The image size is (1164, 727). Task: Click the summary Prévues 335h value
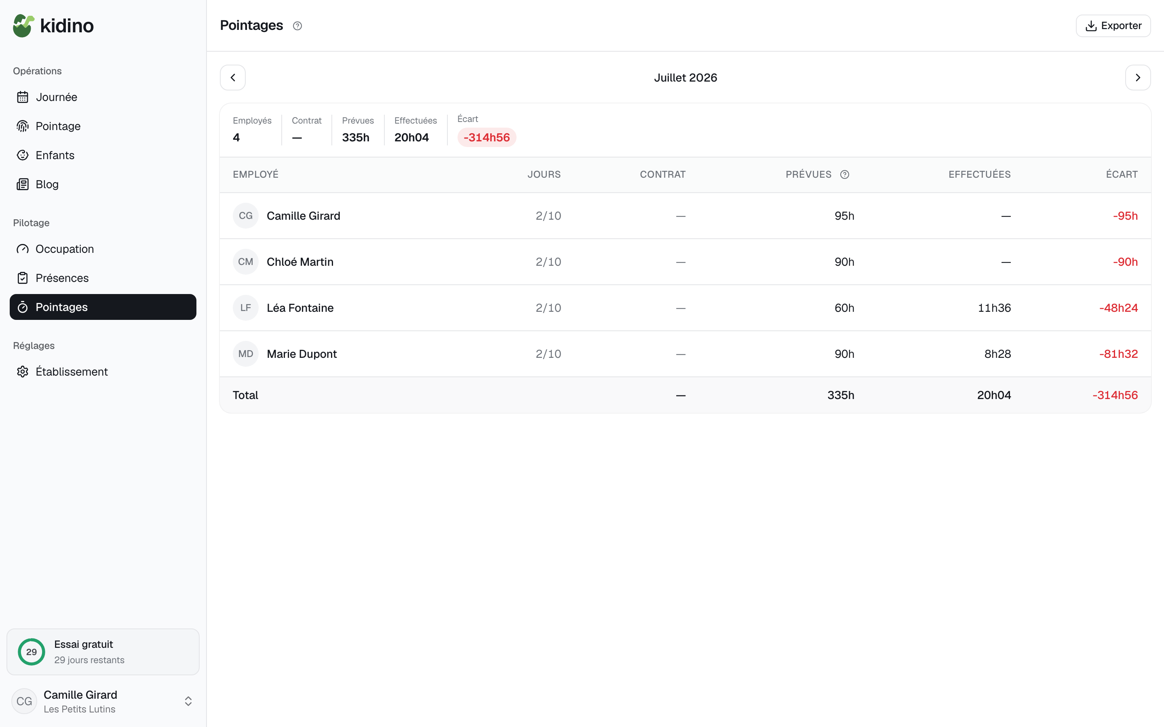[355, 137]
